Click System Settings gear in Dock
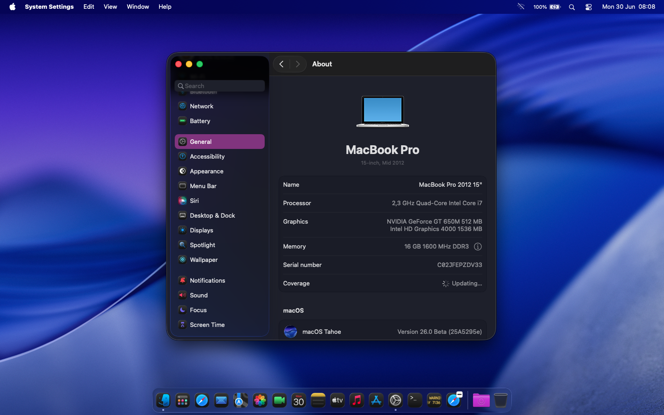 coord(396,400)
